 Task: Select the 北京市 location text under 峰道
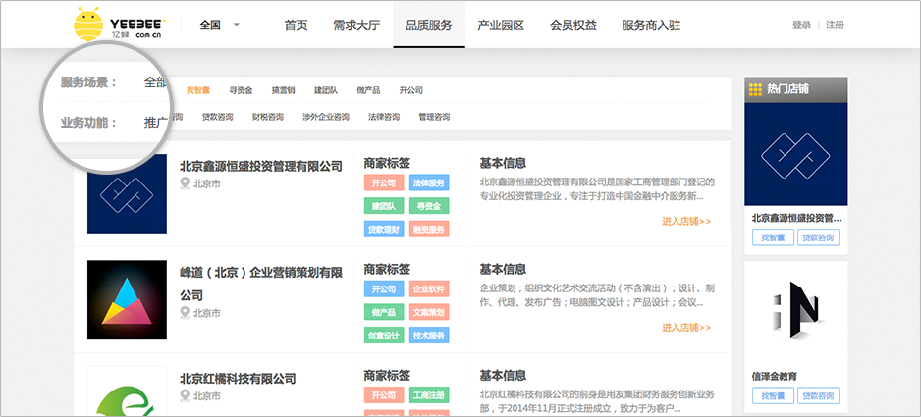coord(207,313)
